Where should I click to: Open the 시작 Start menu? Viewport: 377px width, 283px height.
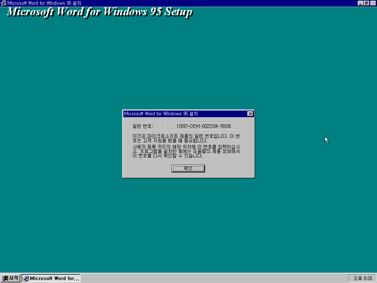[10, 278]
